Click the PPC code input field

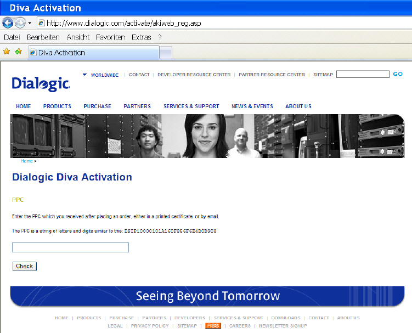(x=70, y=247)
